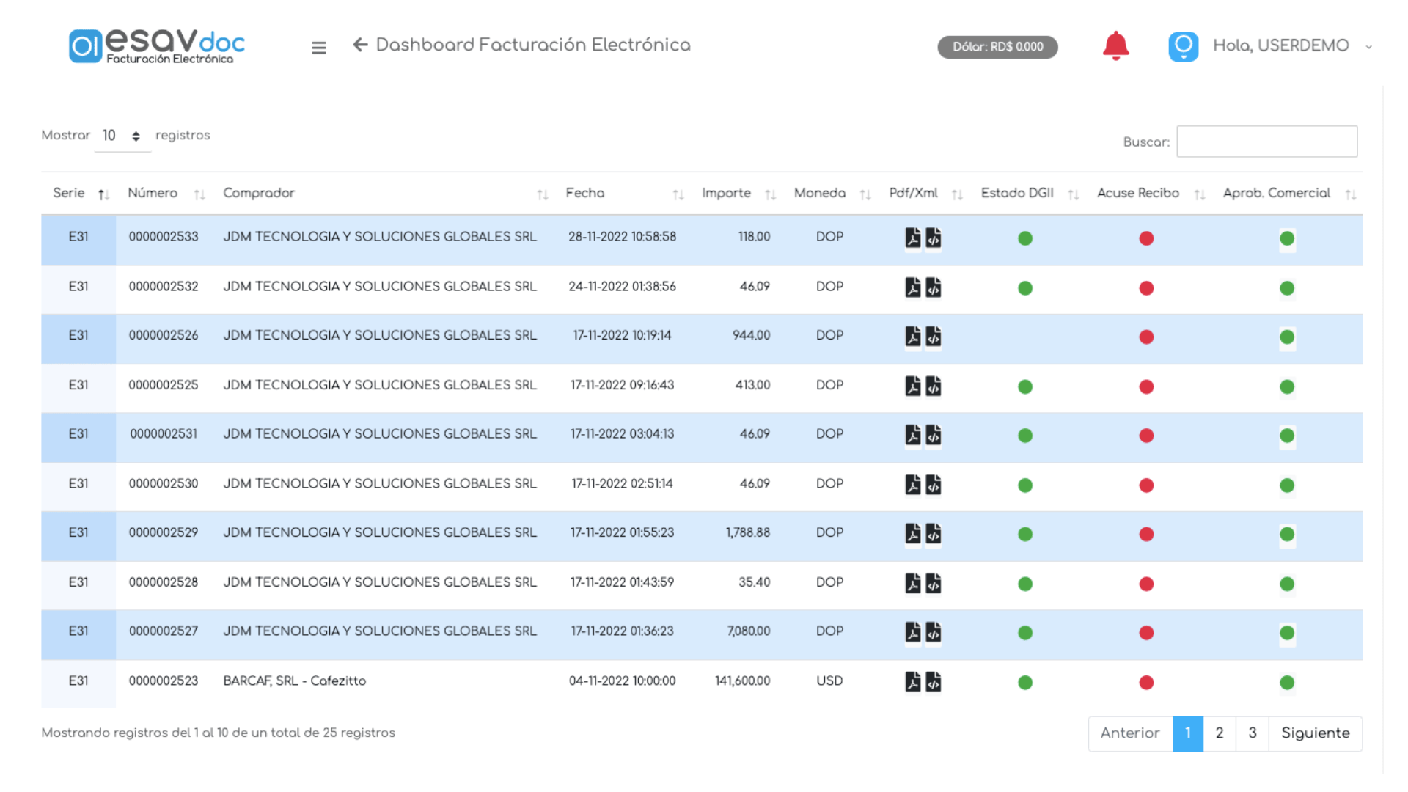Download XML for invoice 0000002527
Image resolution: width=1408 pixels, height=792 pixels.
click(933, 632)
